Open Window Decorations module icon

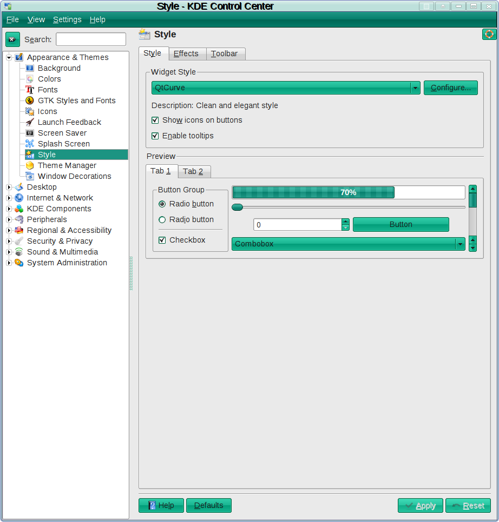30,177
